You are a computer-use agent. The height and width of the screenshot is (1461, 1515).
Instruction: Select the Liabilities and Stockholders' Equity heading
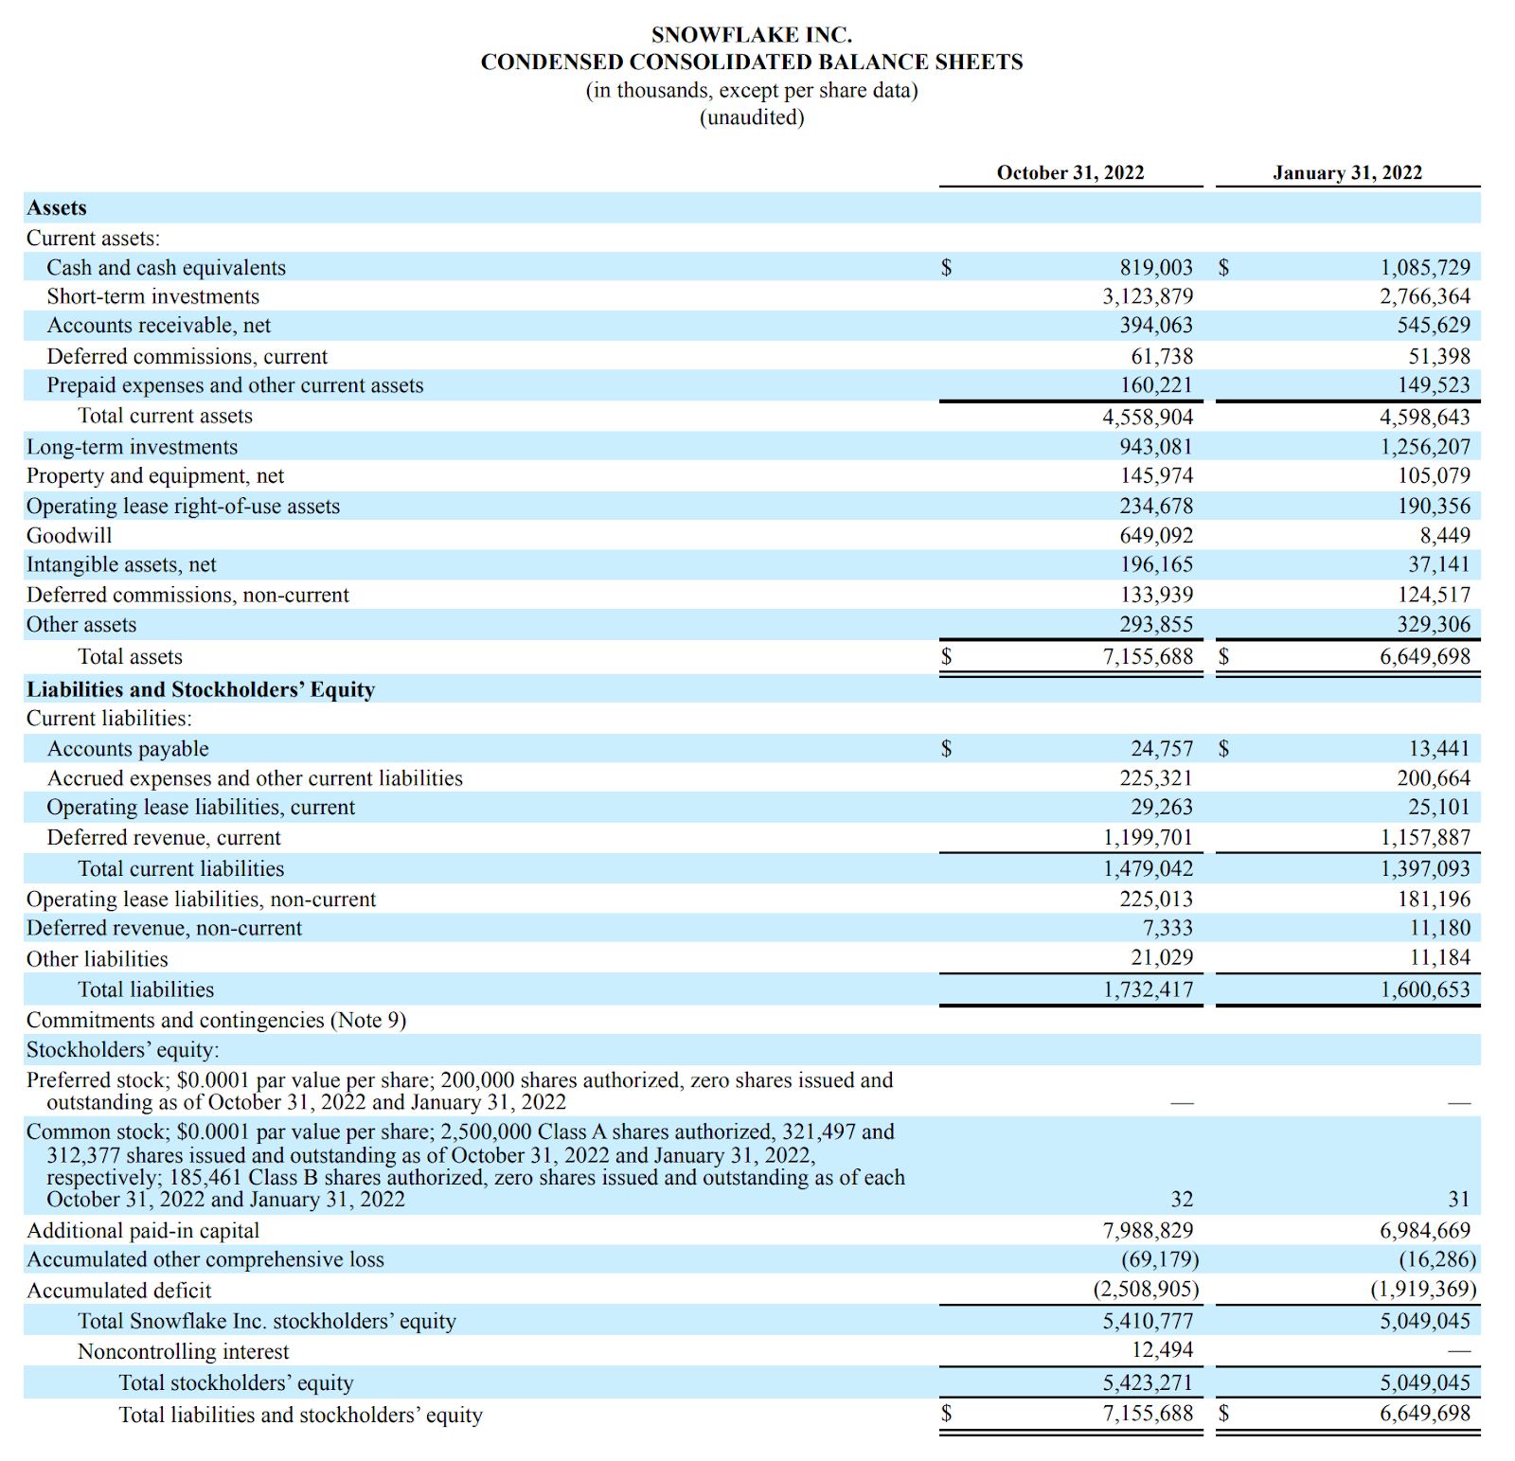(203, 689)
